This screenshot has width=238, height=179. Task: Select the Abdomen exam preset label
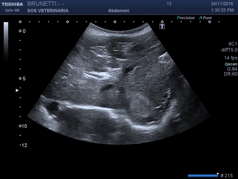pos(118,11)
